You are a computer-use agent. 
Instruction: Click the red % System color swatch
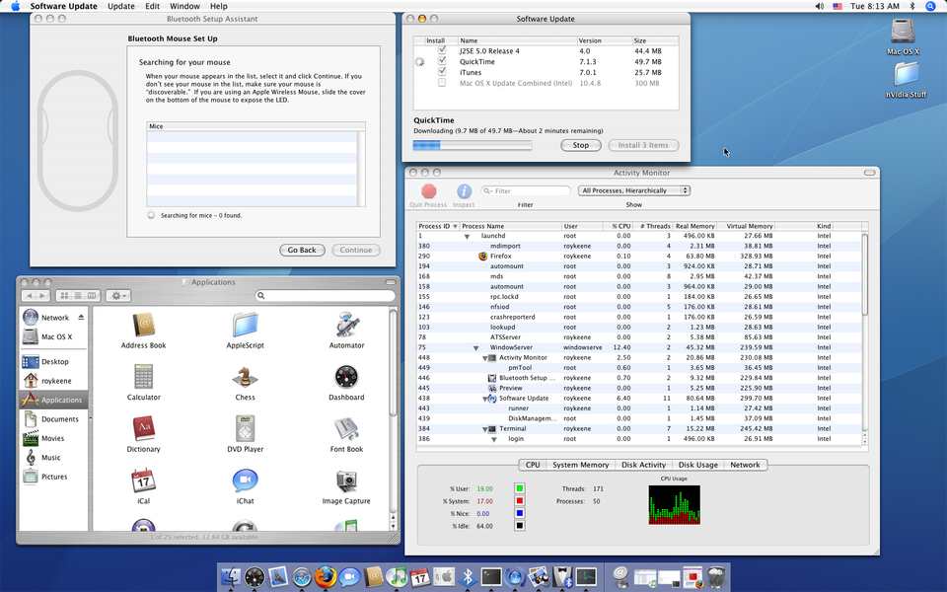pyautogui.click(x=520, y=501)
